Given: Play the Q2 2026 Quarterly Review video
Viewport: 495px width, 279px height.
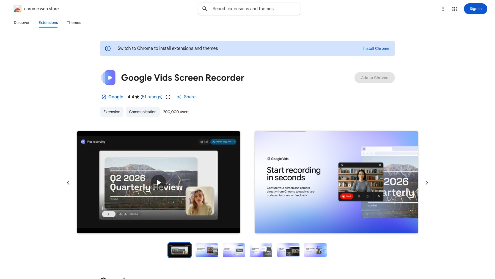Looking at the screenshot, I should tap(158, 182).
